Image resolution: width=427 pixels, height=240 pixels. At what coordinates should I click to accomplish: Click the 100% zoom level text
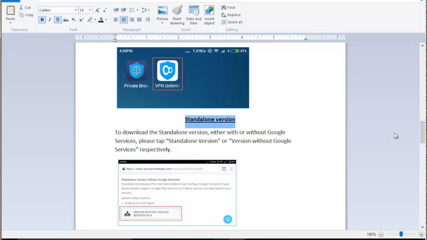click(x=371, y=234)
